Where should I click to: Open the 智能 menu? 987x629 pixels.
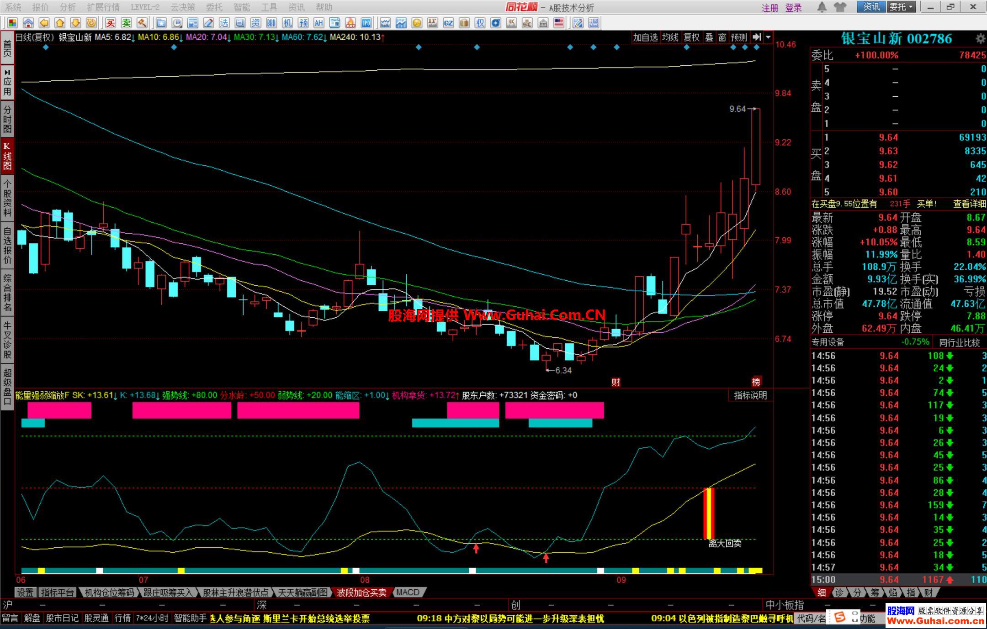242,7
